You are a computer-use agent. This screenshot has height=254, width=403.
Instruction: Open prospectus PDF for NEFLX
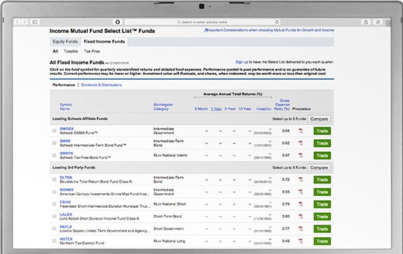301,229
